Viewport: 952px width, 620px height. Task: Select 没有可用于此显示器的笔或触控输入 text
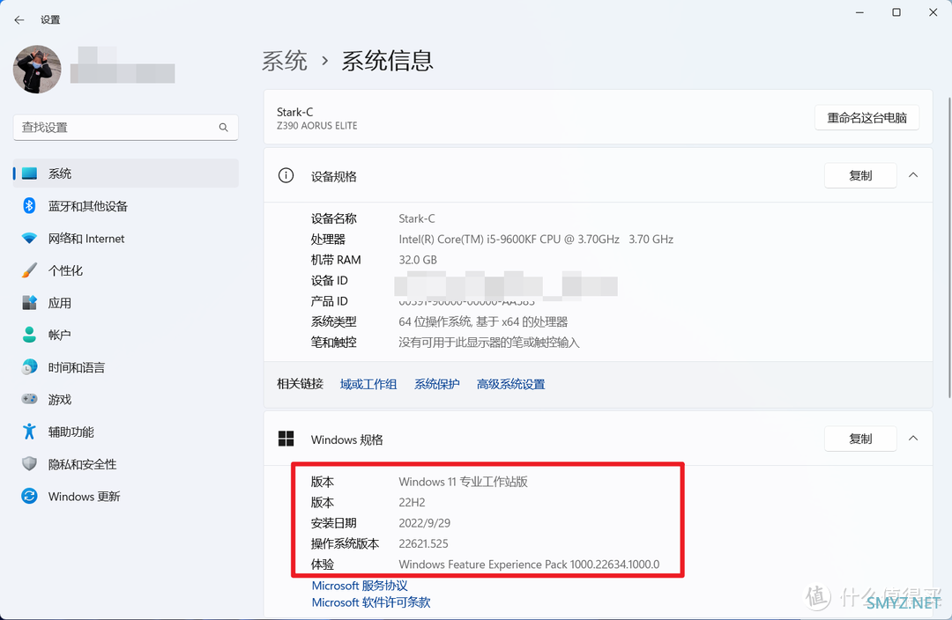(x=488, y=343)
